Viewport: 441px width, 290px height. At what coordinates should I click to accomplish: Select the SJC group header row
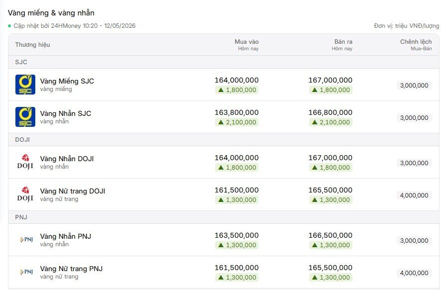[224, 62]
